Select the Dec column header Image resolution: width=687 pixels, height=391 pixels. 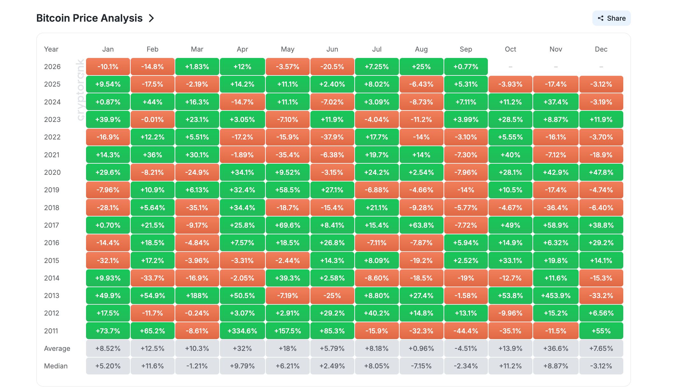[601, 49]
